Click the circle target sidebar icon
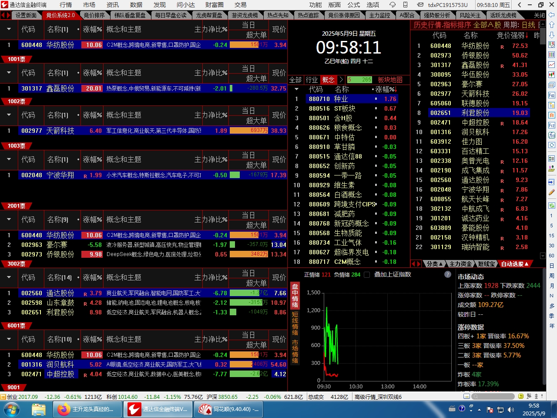Image resolution: width=557 pixels, height=418 pixels. pos(552,145)
